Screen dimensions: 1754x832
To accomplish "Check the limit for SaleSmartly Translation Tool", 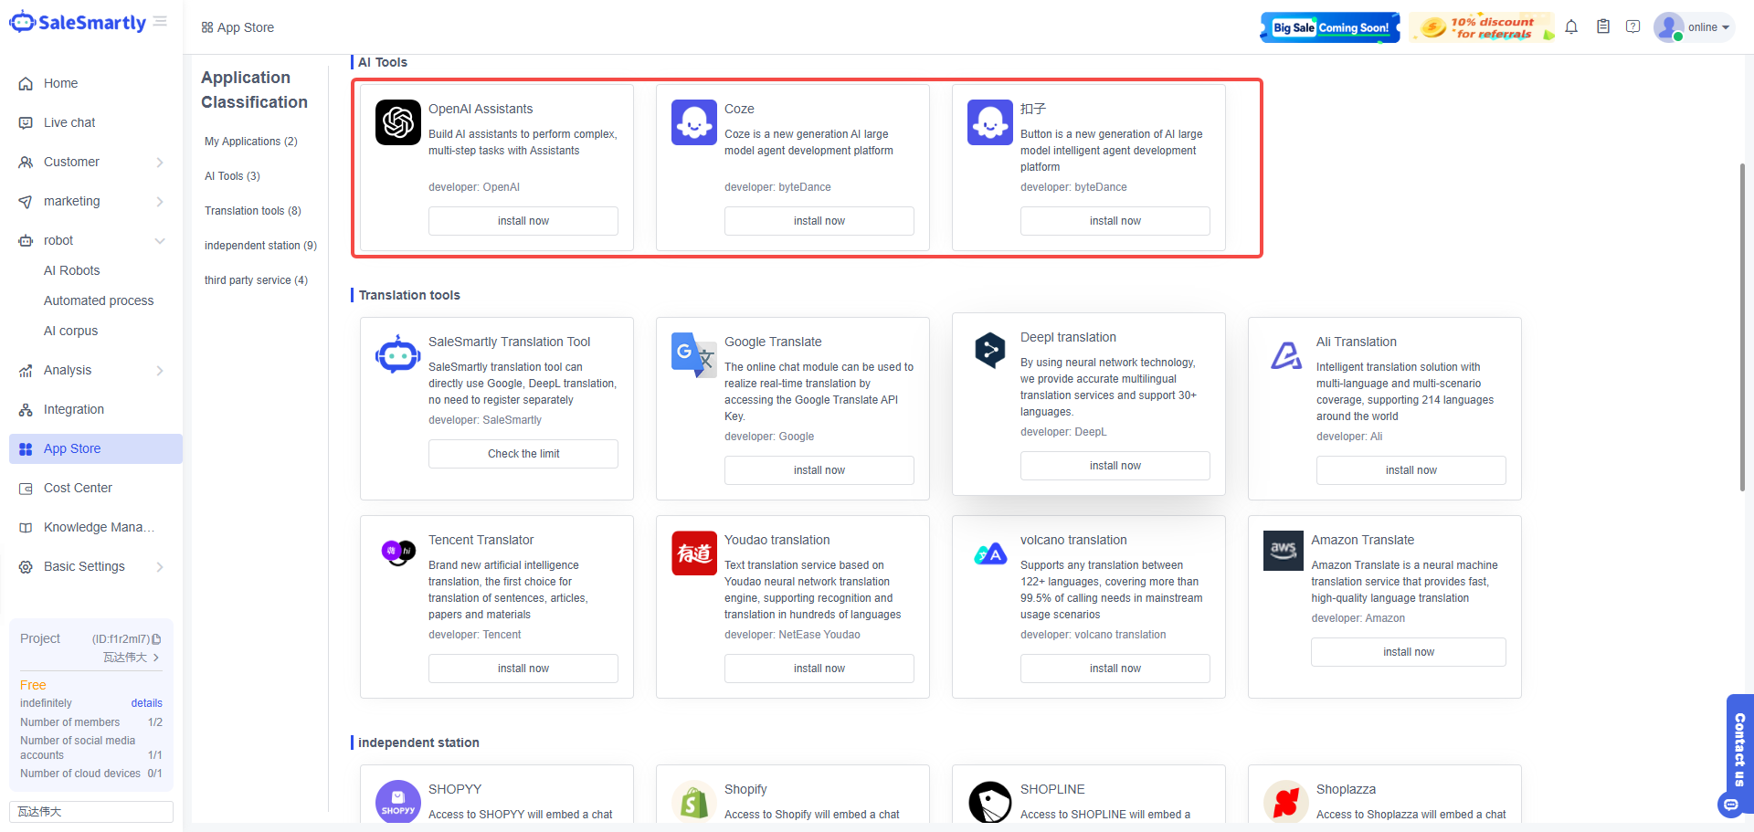I will point(523,454).
